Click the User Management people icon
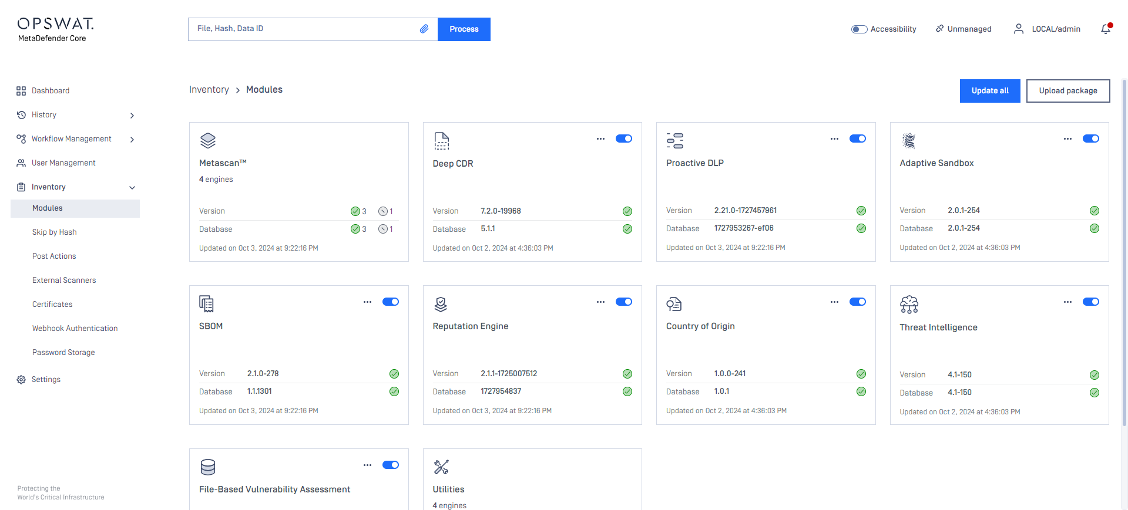Screen dimensions: 1128x510 [21, 163]
